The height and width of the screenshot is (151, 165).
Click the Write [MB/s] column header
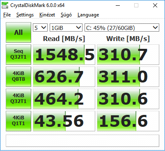point(128,39)
